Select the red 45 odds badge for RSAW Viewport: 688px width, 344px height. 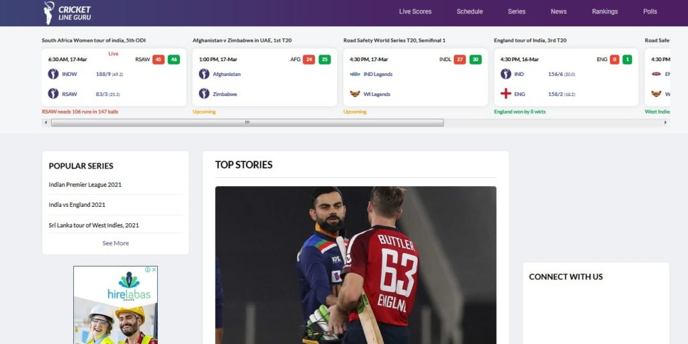point(159,59)
